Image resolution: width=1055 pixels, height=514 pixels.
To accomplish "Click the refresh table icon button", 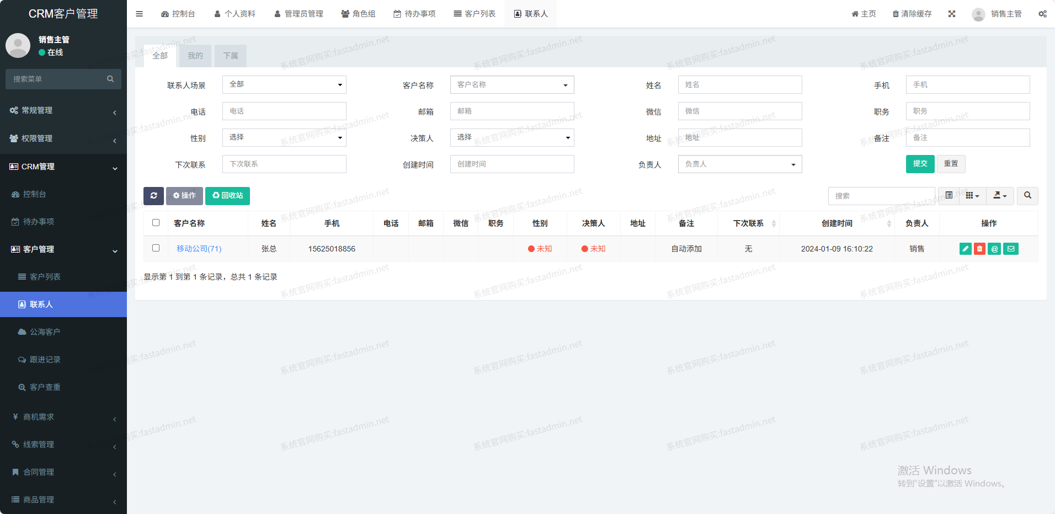I will click(153, 196).
